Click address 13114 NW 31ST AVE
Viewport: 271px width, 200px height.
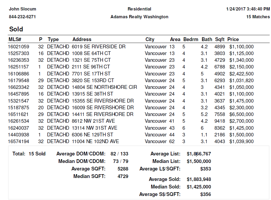(95, 128)
